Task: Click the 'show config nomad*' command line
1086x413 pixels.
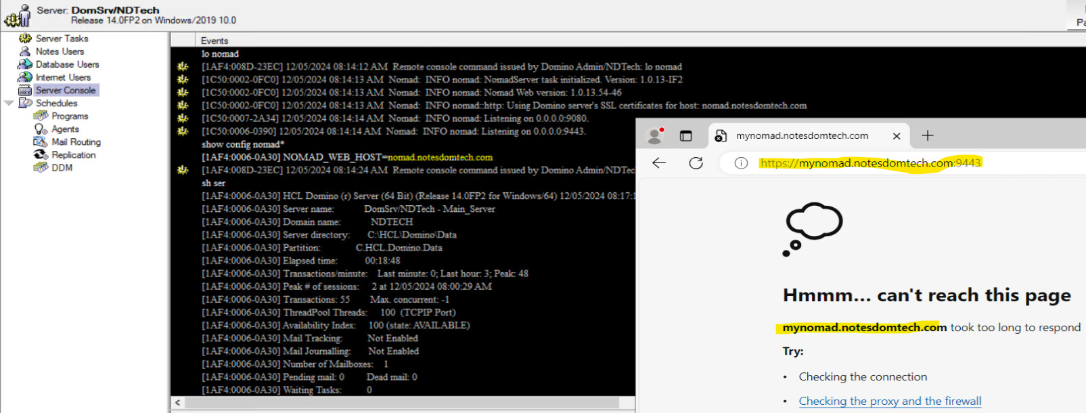Action: [243, 144]
